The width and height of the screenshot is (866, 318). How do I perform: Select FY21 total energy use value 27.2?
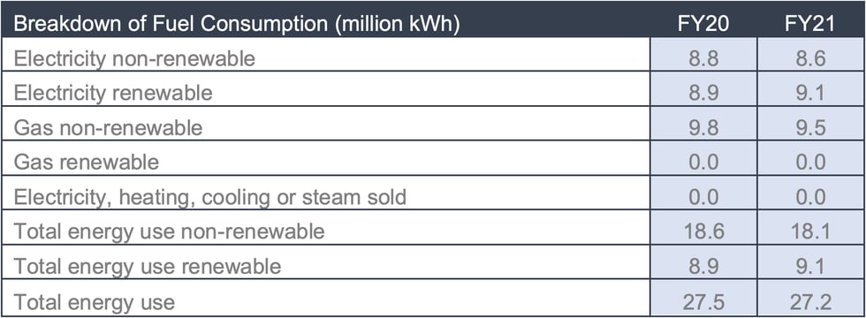[x=811, y=302]
